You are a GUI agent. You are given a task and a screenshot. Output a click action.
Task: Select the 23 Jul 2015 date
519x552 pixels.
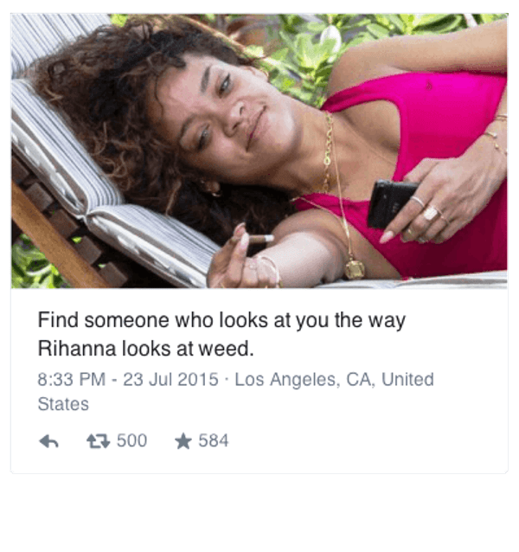point(170,380)
